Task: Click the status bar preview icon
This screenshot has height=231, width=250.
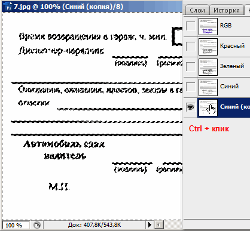Action: 37,225
